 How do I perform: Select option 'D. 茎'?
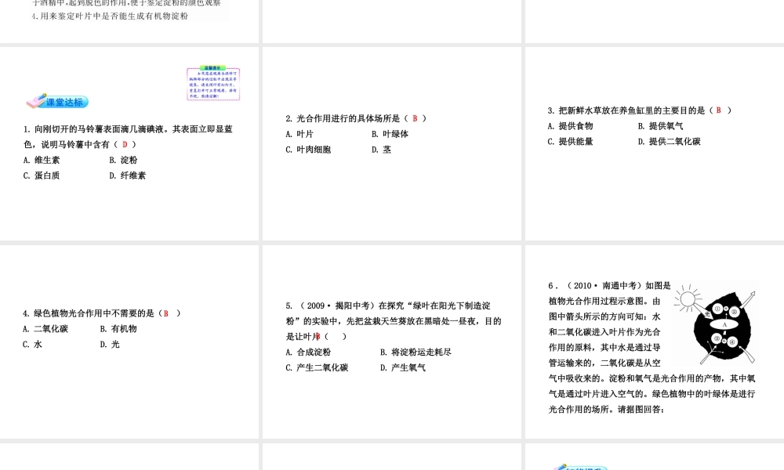[382, 150]
